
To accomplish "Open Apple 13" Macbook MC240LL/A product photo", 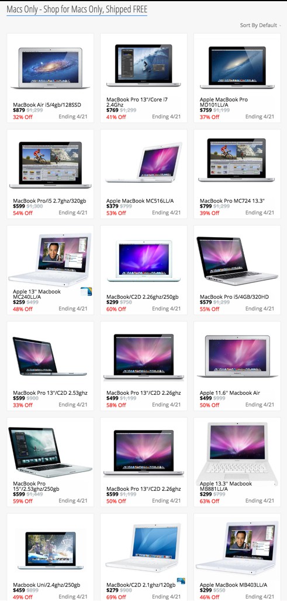I will [50, 259].
